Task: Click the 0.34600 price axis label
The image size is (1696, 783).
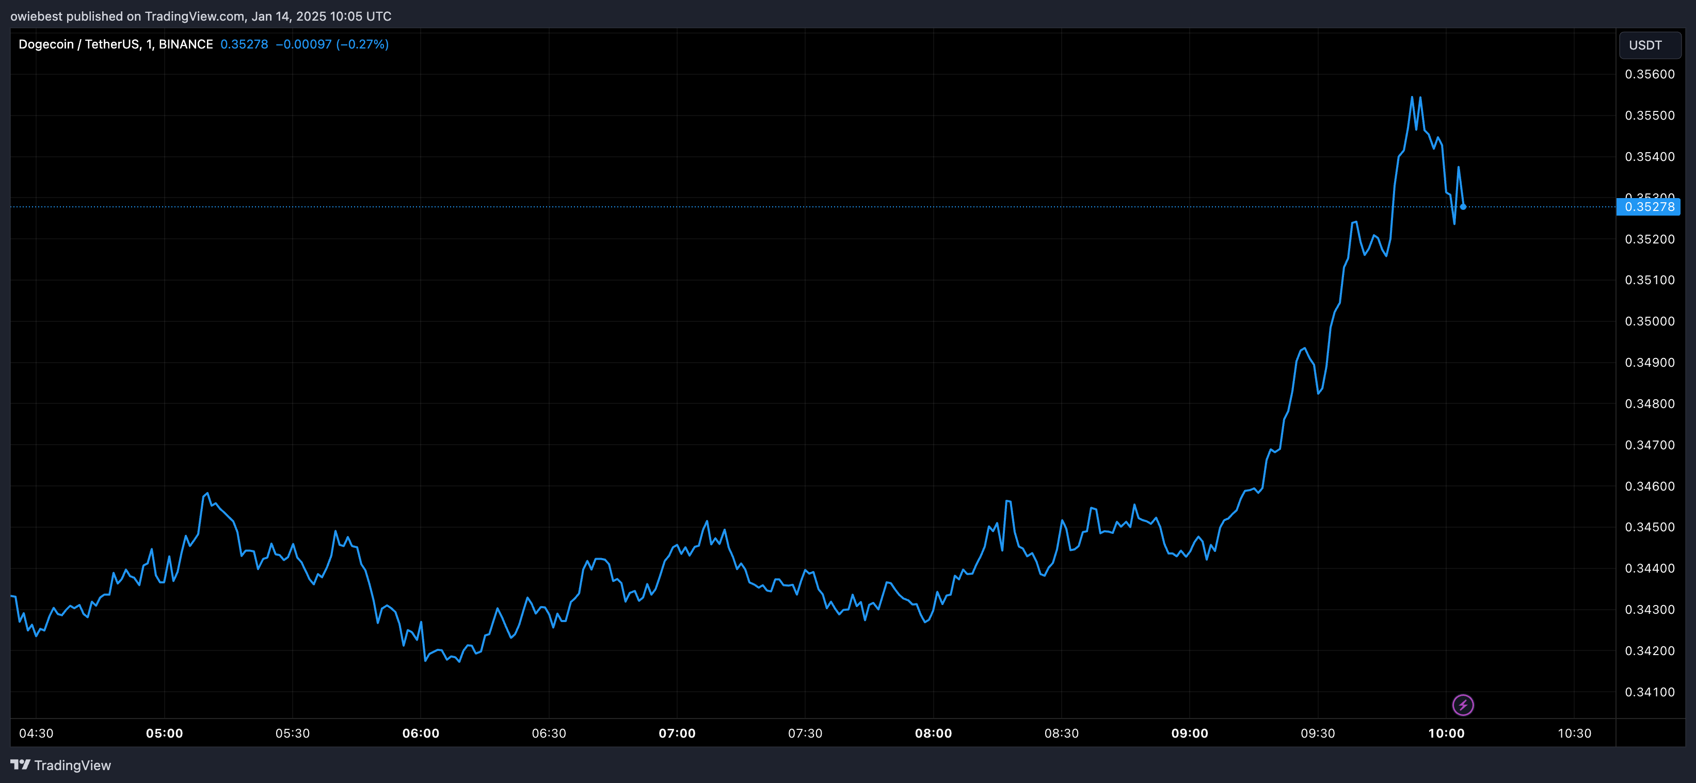Action: click(x=1650, y=486)
